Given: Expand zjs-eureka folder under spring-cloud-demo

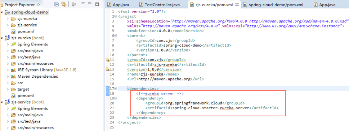Looking at the screenshot, I should tap(8, 19).
